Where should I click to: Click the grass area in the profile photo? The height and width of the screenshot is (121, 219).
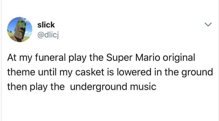tap(11, 35)
